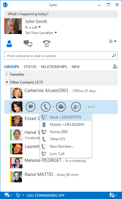Open more options ellipsis for selected contact

pyautogui.click(x=91, y=107)
